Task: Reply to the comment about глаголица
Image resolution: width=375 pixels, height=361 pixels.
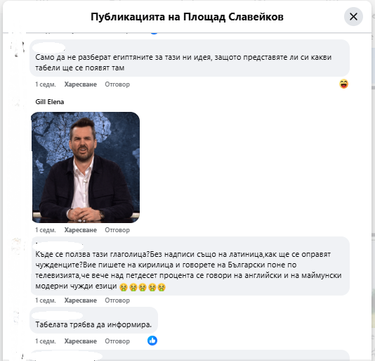Action: (117, 300)
